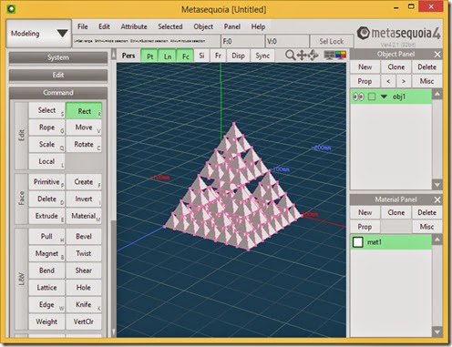Open the Attribute menu

134,26
